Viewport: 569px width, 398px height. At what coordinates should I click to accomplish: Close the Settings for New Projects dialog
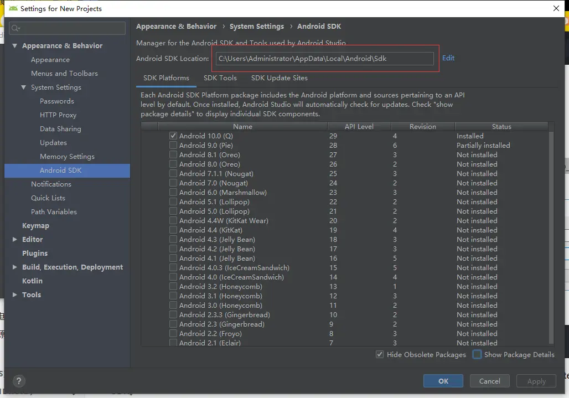(556, 8)
